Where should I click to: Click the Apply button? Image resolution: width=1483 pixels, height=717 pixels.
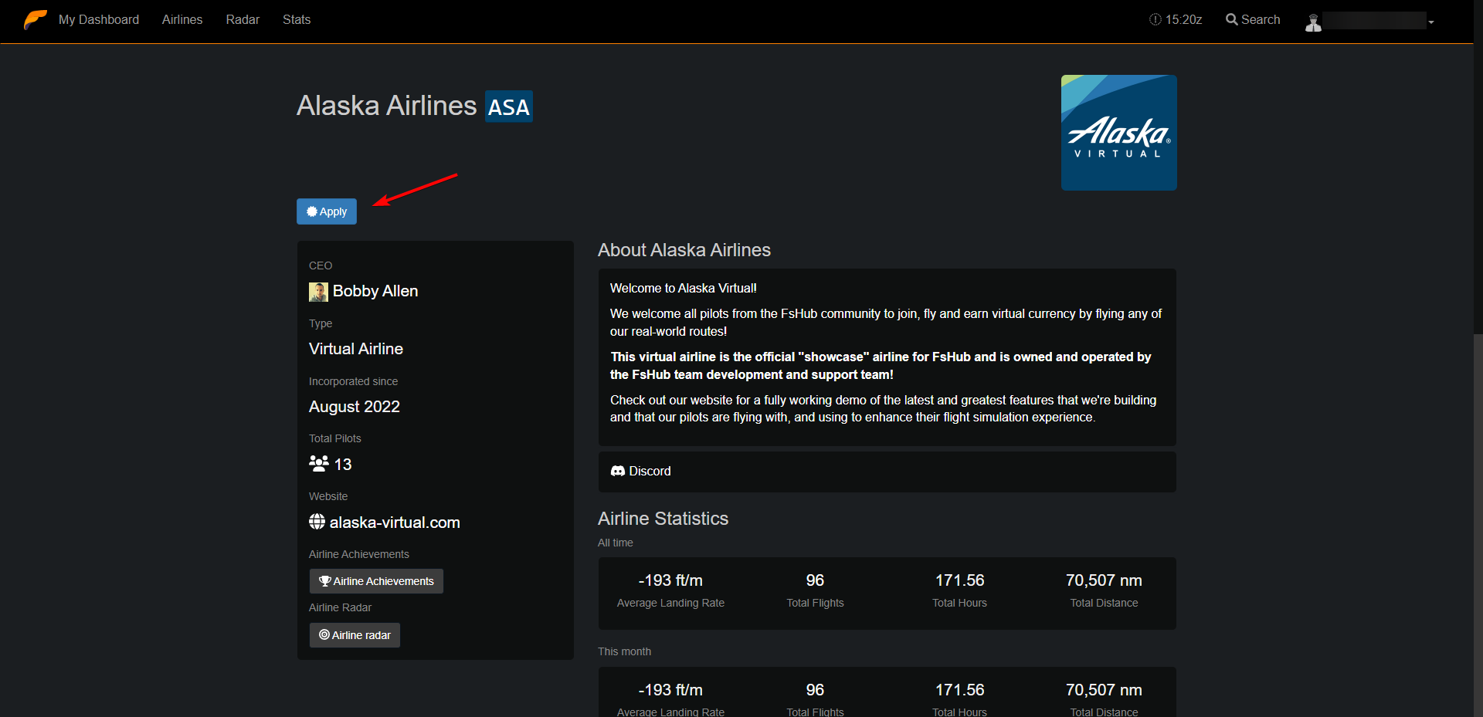327,211
